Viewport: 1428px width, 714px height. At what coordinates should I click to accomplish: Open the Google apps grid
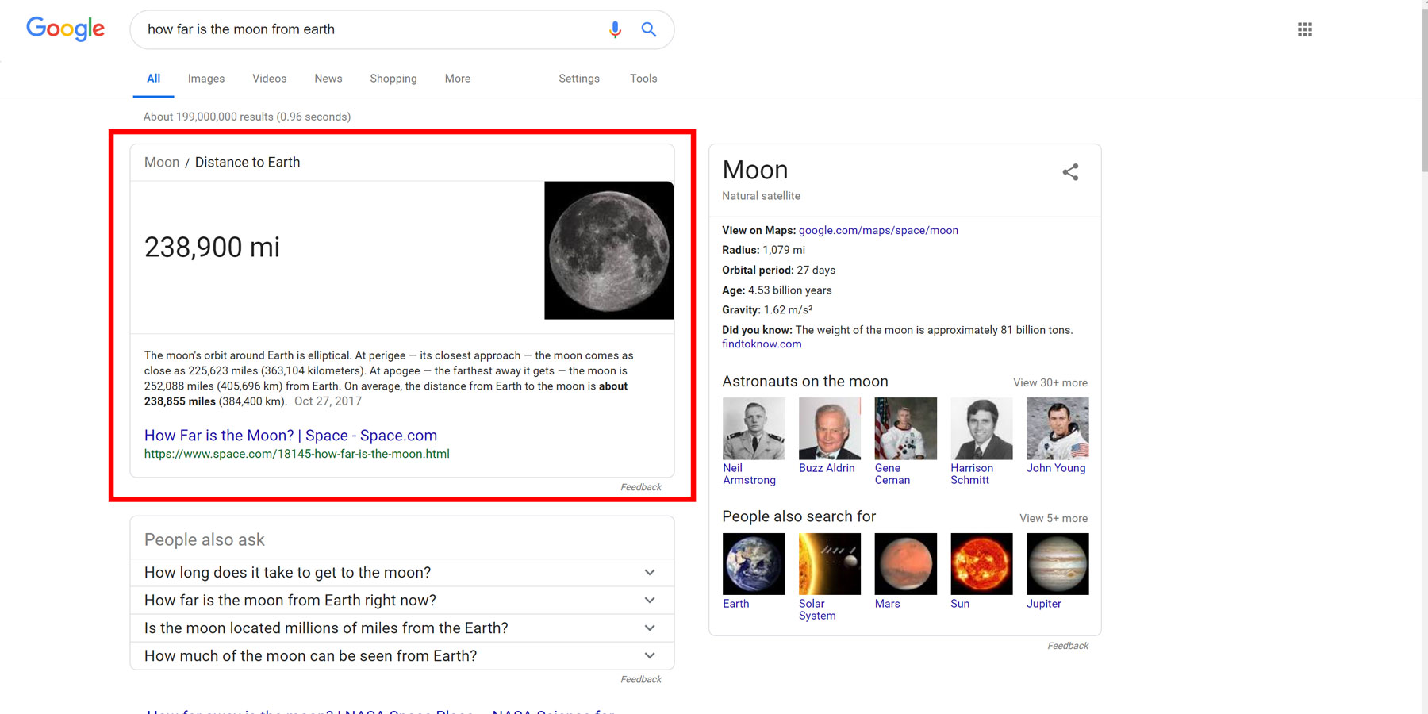click(x=1305, y=29)
